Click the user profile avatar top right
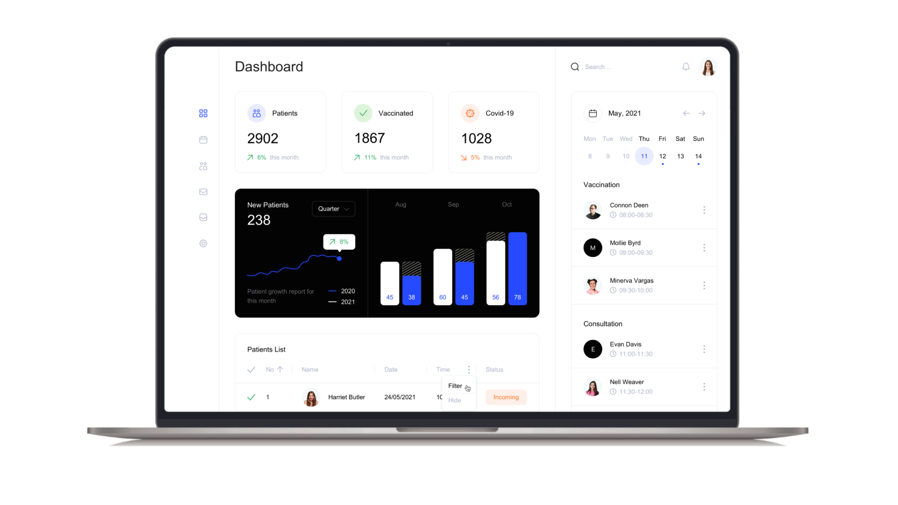 (708, 66)
